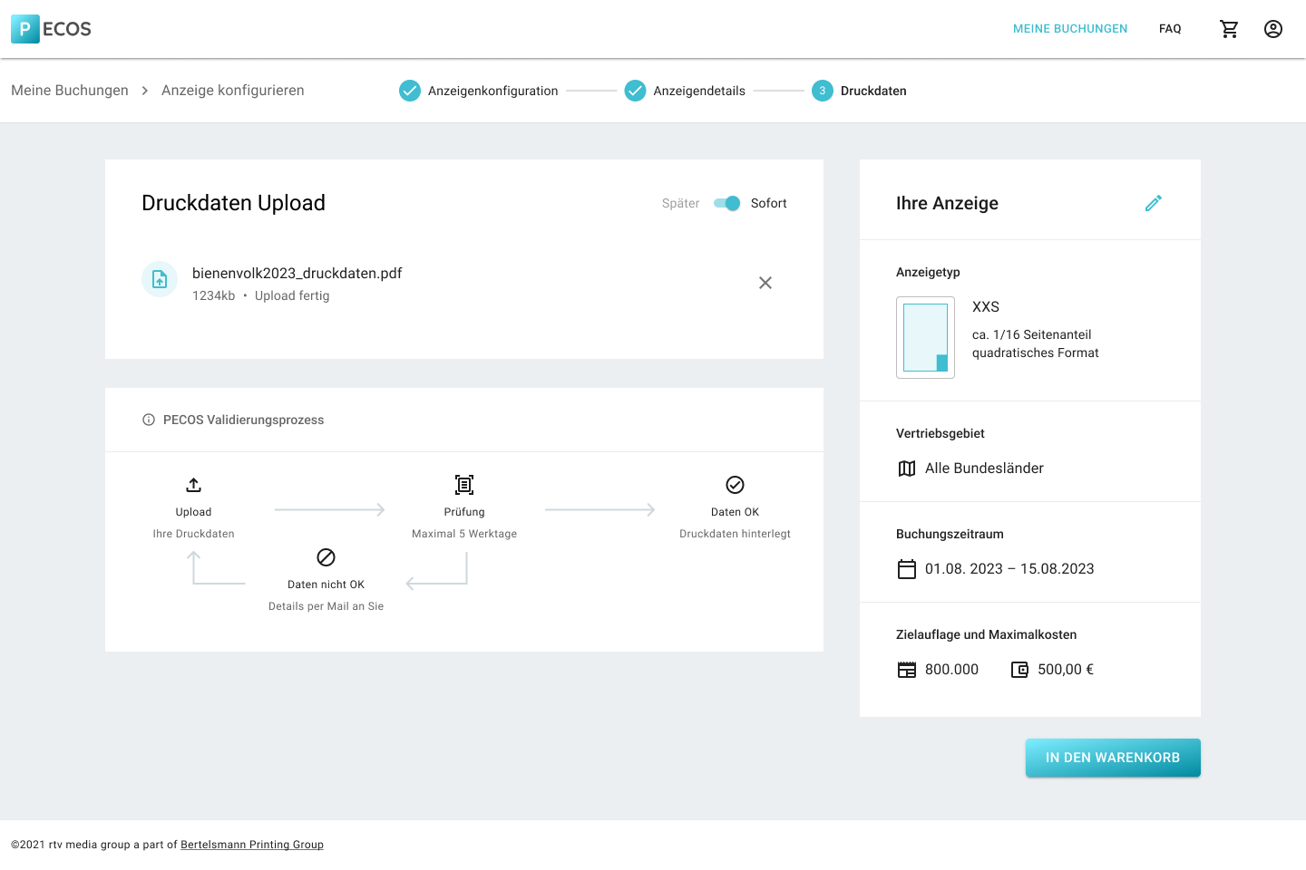Click the Später label
This screenshot has height=870, width=1306.
681,203
